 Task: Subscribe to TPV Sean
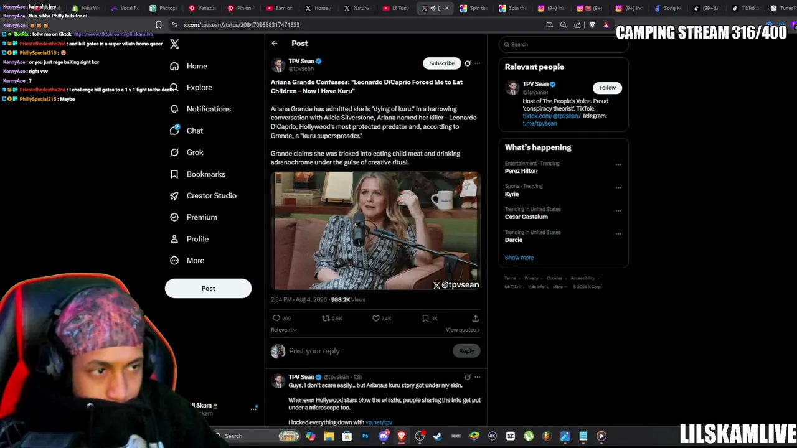point(441,63)
